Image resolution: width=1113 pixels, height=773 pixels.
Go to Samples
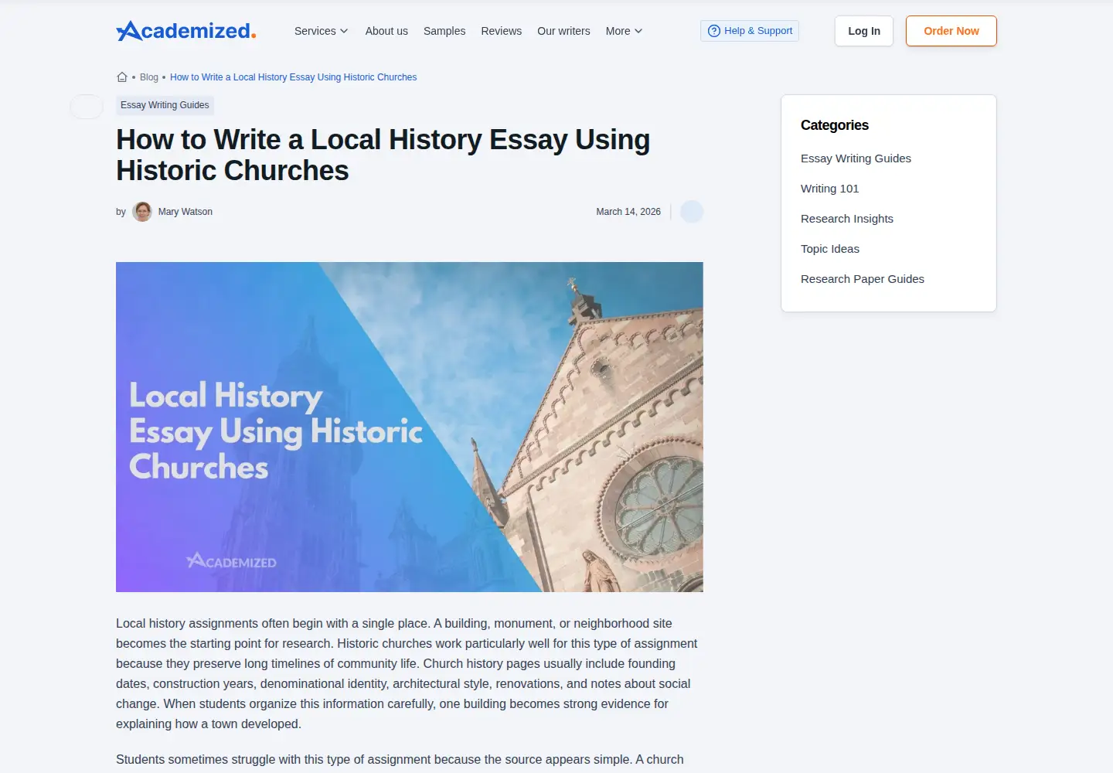444,31
